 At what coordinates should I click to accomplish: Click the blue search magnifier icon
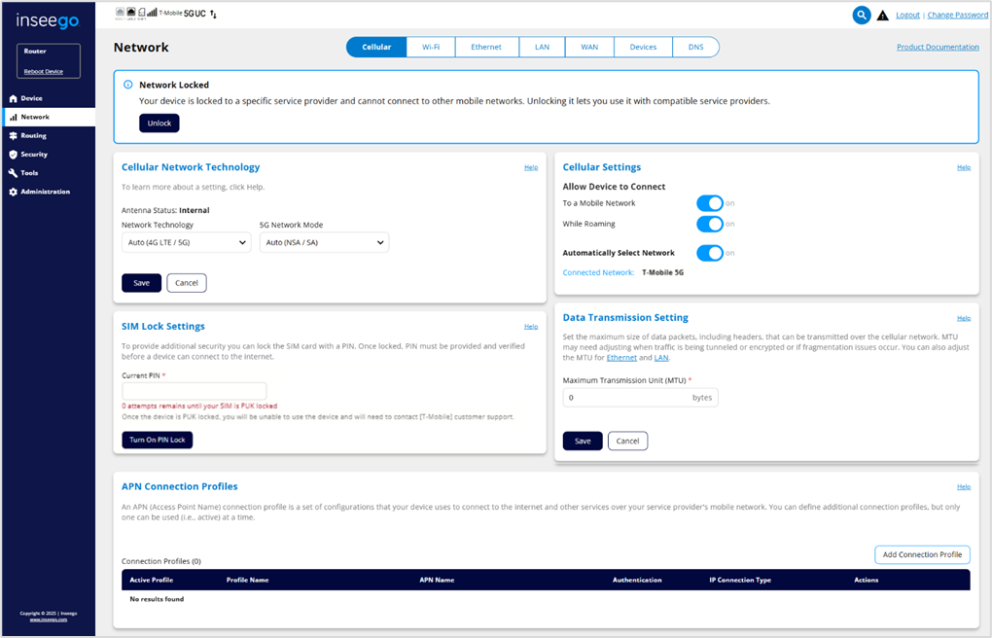pyautogui.click(x=862, y=15)
